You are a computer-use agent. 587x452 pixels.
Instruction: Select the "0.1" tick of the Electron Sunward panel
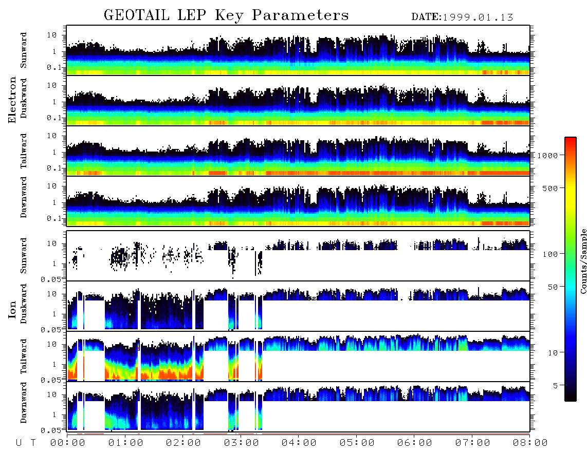click(x=54, y=67)
